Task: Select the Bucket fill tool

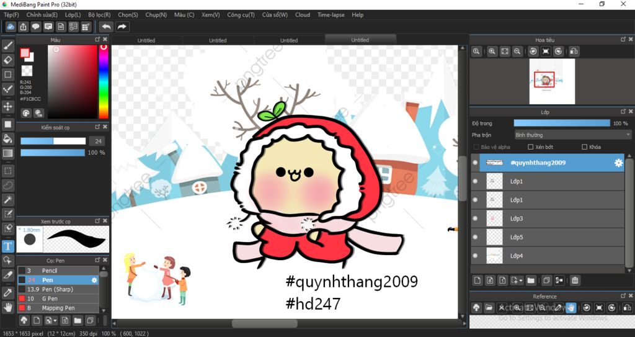Action: click(x=7, y=138)
